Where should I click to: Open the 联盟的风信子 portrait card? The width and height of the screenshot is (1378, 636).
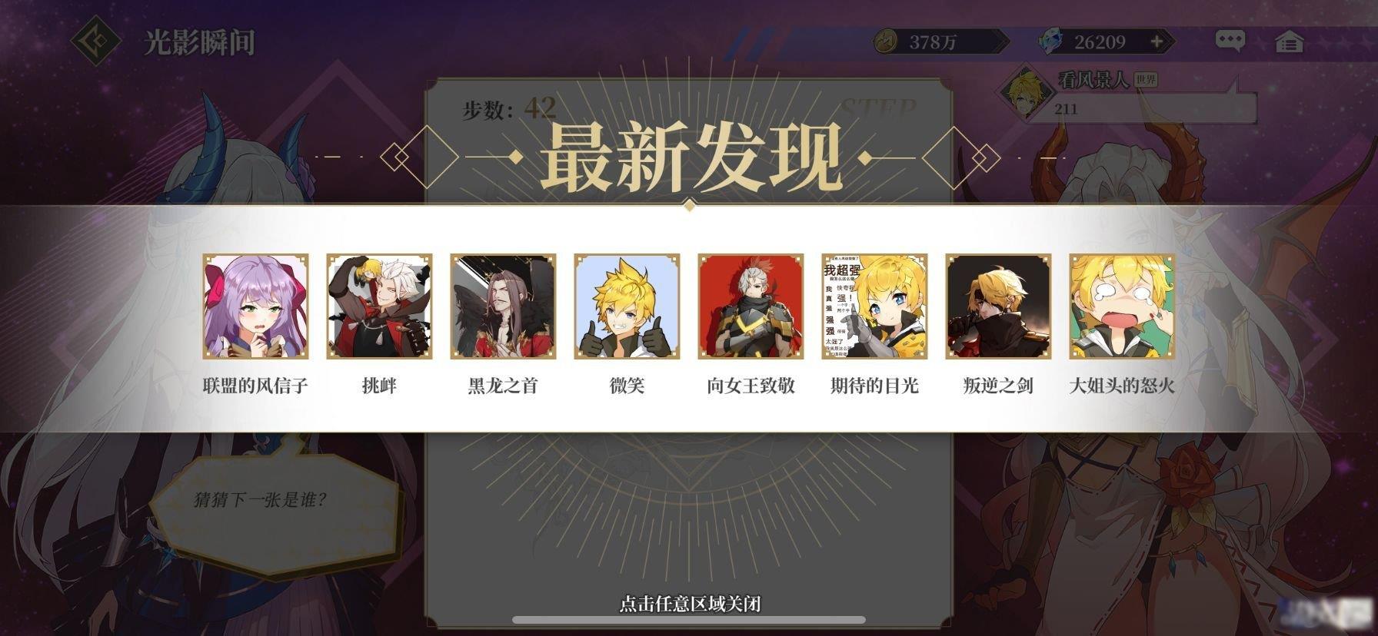[x=255, y=306]
